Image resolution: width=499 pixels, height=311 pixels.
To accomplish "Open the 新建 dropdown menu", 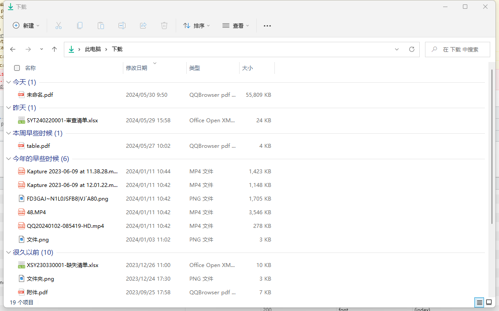I will pos(26,26).
